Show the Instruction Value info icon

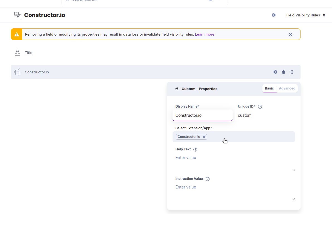coord(208,179)
